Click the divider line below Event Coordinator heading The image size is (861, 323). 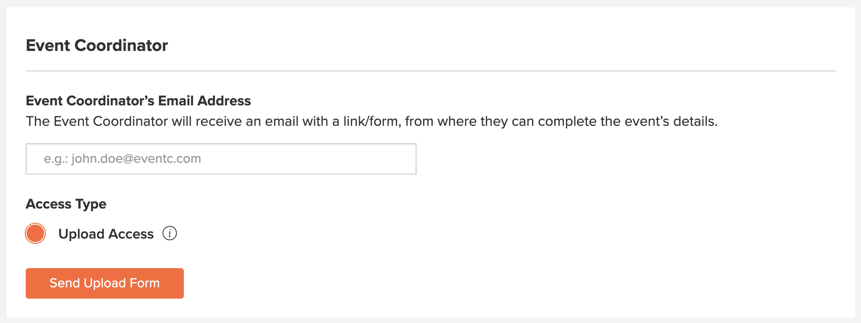[x=430, y=71]
